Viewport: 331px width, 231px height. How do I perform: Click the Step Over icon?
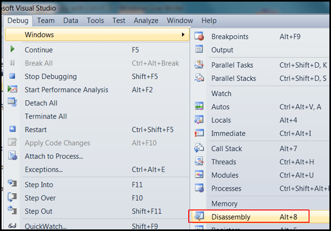[x=13, y=198]
